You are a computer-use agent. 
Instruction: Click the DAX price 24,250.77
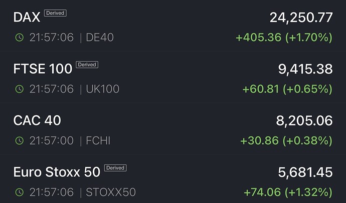pyautogui.click(x=301, y=17)
